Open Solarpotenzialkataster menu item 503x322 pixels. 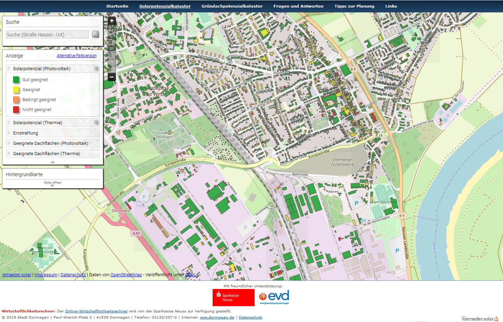[165, 6]
